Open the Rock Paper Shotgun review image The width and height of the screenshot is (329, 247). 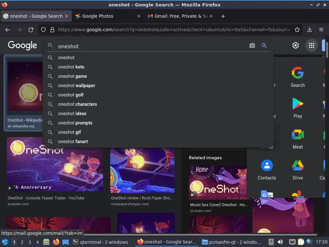[x=142, y=170]
